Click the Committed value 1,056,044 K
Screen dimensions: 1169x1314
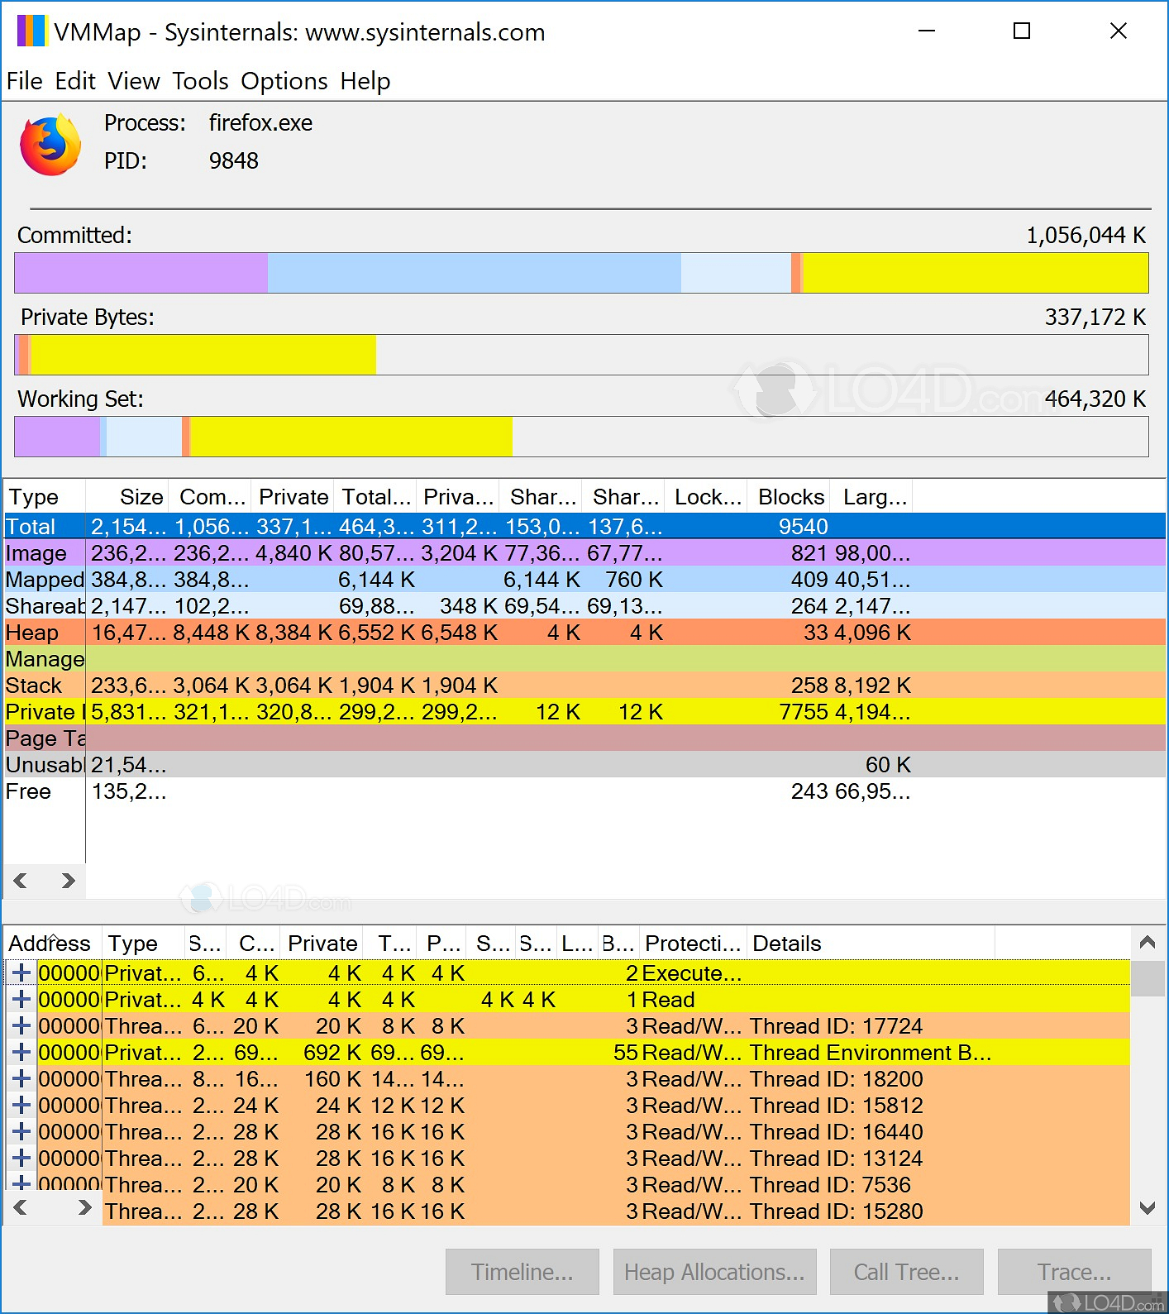coord(1085,236)
